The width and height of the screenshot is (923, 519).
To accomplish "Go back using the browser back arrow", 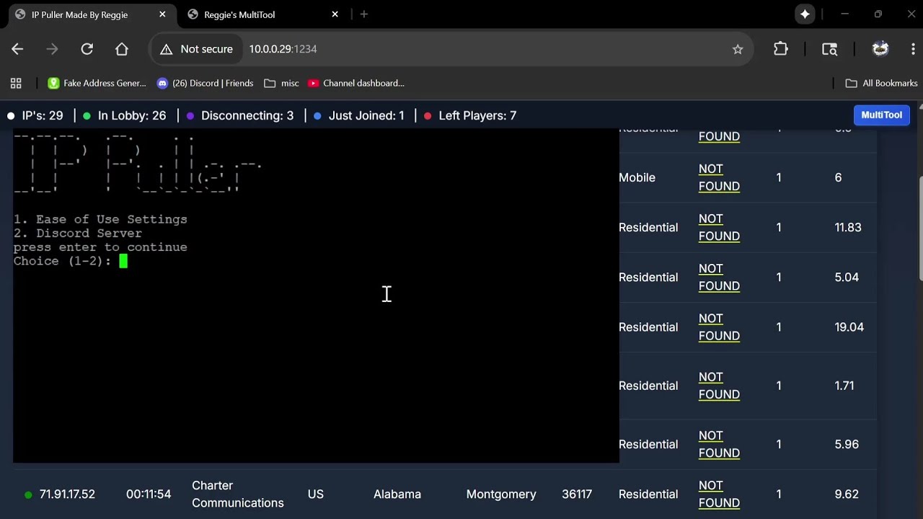I will 17,49.
